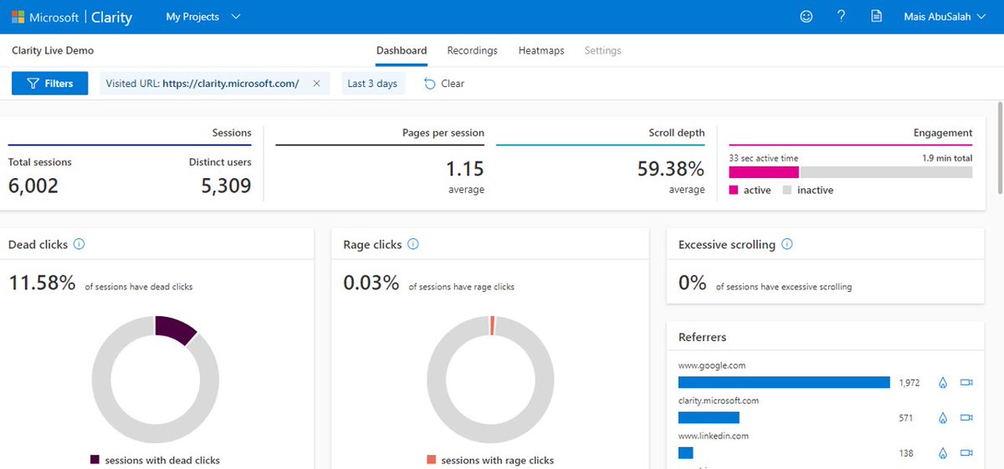Remove the Visited URL filter chip

pyautogui.click(x=316, y=84)
